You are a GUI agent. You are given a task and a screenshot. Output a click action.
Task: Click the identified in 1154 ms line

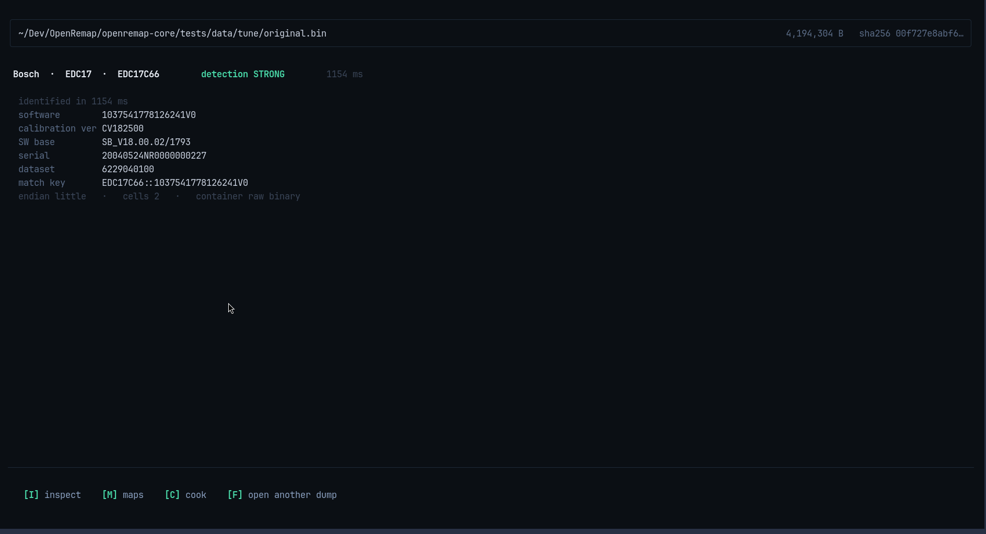coord(73,101)
